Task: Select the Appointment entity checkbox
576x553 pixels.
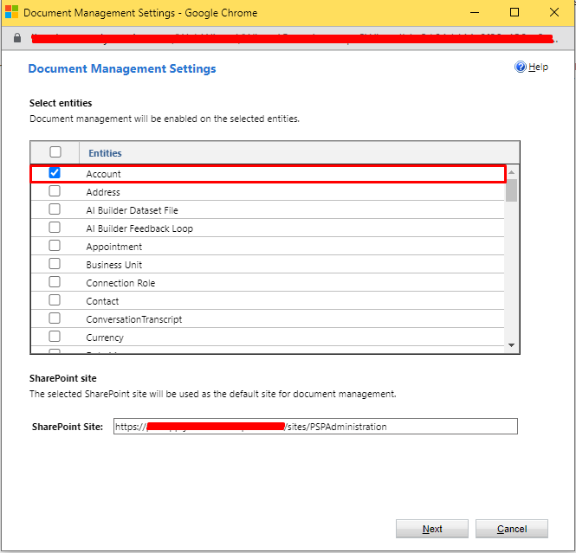Action: click(x=55, y=246)
